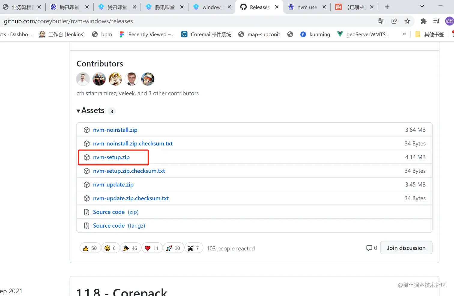The image size is (454, 296).
Task: Open the Recently Viewed bookmark
Action: [x=147, y=34]
